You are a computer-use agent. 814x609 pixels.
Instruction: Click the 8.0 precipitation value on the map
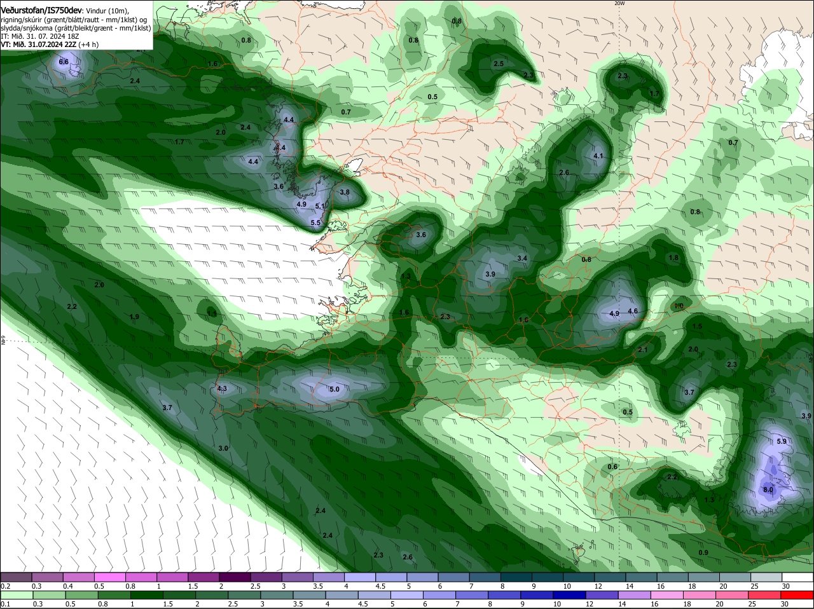(768, 490)
